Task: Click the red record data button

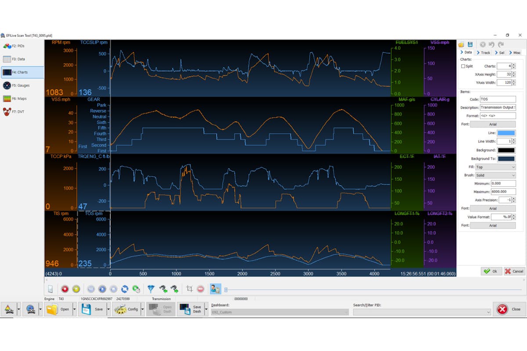Action: (x=65, y=289)
